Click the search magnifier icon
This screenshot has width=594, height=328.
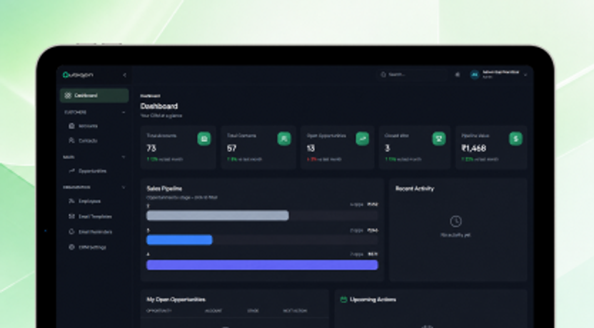[383, 75]
